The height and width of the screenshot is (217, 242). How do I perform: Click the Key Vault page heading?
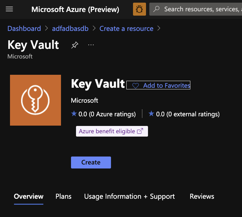coord(33,45)
